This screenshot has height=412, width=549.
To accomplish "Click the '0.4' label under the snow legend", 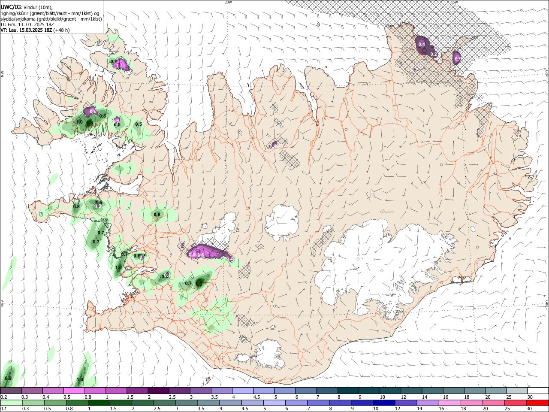I will coord(46,397).
